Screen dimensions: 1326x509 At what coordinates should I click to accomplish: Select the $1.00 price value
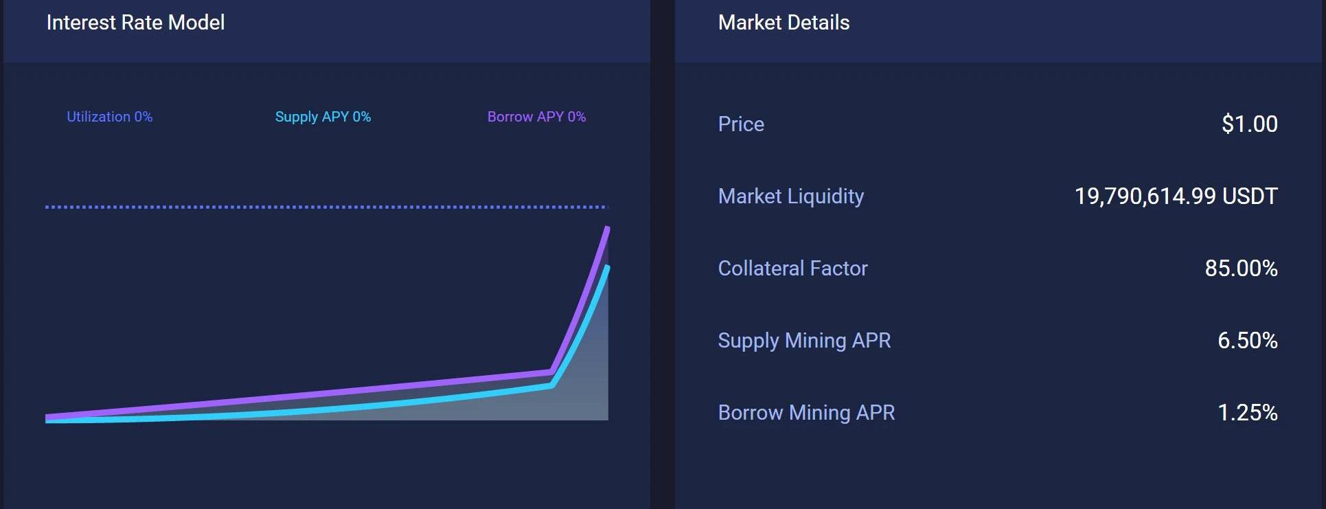click(1249, 124)
